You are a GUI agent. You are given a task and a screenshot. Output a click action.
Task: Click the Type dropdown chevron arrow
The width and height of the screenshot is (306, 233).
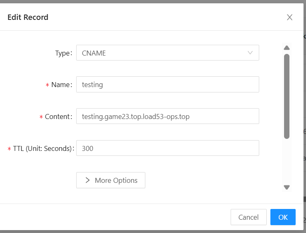click(x=250, y=53)
